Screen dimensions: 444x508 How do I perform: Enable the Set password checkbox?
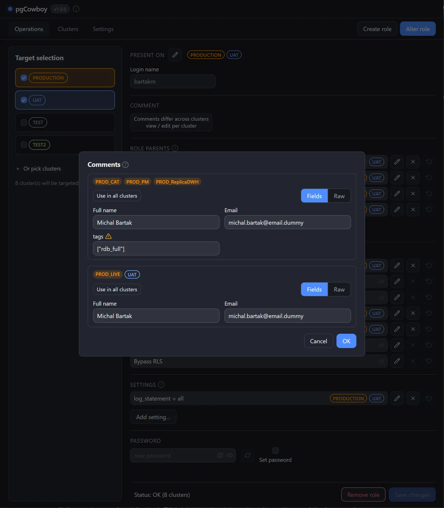click(x=276, y=450)
